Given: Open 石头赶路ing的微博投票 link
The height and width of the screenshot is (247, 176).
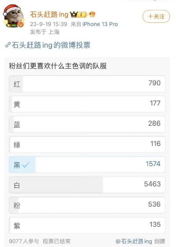Looking at the screenshot, I should (x=51, y=45).
